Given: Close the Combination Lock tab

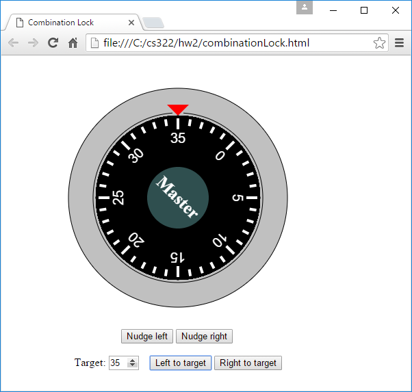Looking at the screenshot, I should click(131, 23).
